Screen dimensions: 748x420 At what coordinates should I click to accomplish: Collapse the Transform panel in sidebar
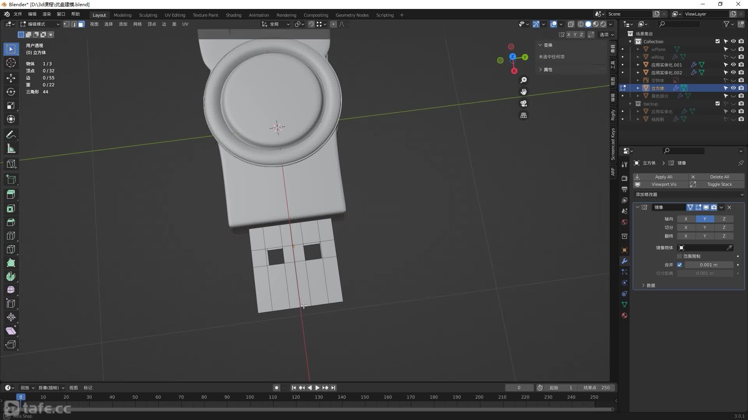pyautogui.click(x=545, y=45)
